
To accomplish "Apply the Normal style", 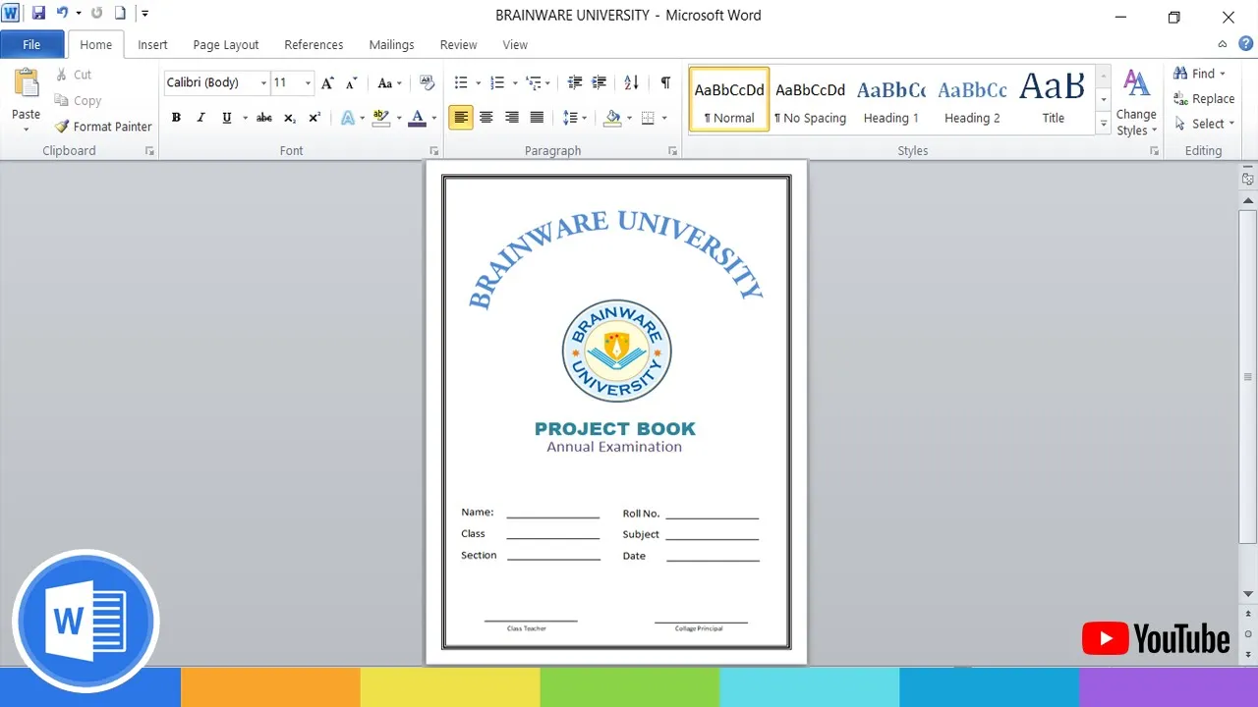I will click(x=729, y=99).
